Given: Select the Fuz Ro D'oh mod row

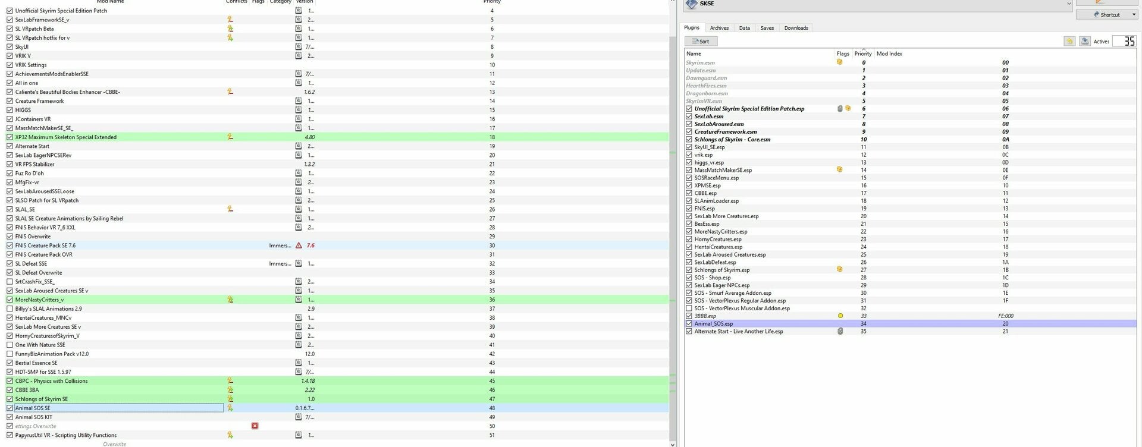Looking at the screenshot, I should (337, 174).
